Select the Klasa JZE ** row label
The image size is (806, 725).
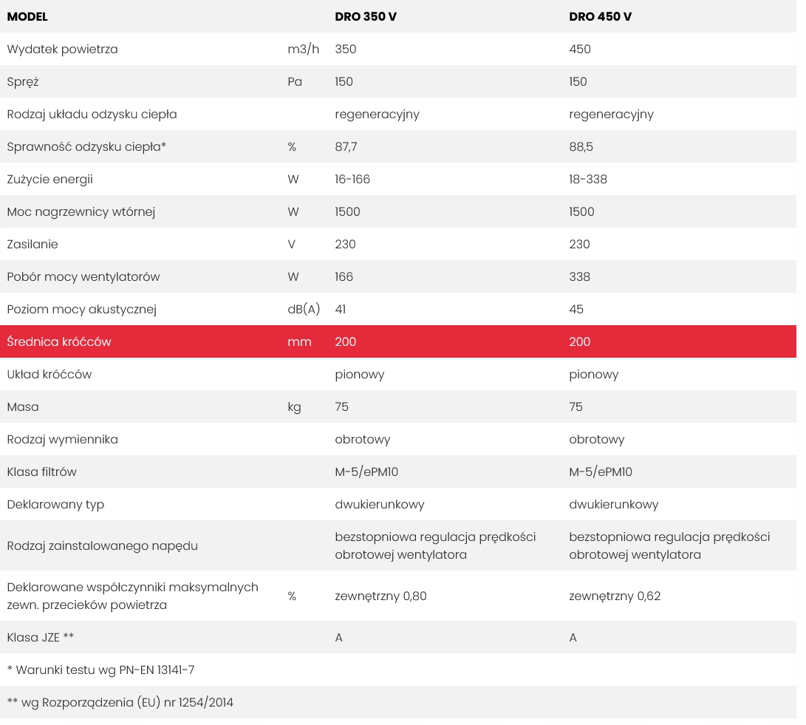41,637
